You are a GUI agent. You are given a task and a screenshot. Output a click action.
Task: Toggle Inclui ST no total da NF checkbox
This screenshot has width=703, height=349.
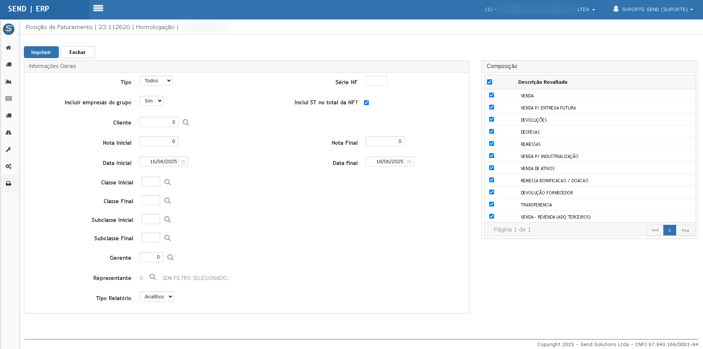tap(366, 102)
